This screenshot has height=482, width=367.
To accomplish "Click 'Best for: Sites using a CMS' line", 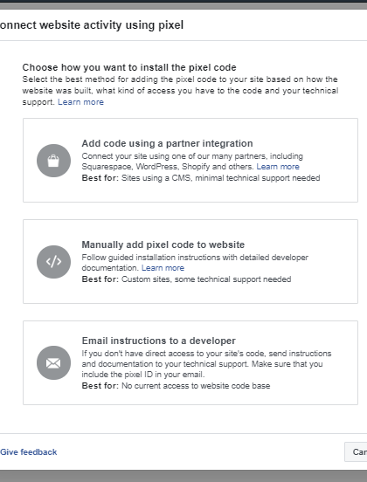I will point(201,178).
